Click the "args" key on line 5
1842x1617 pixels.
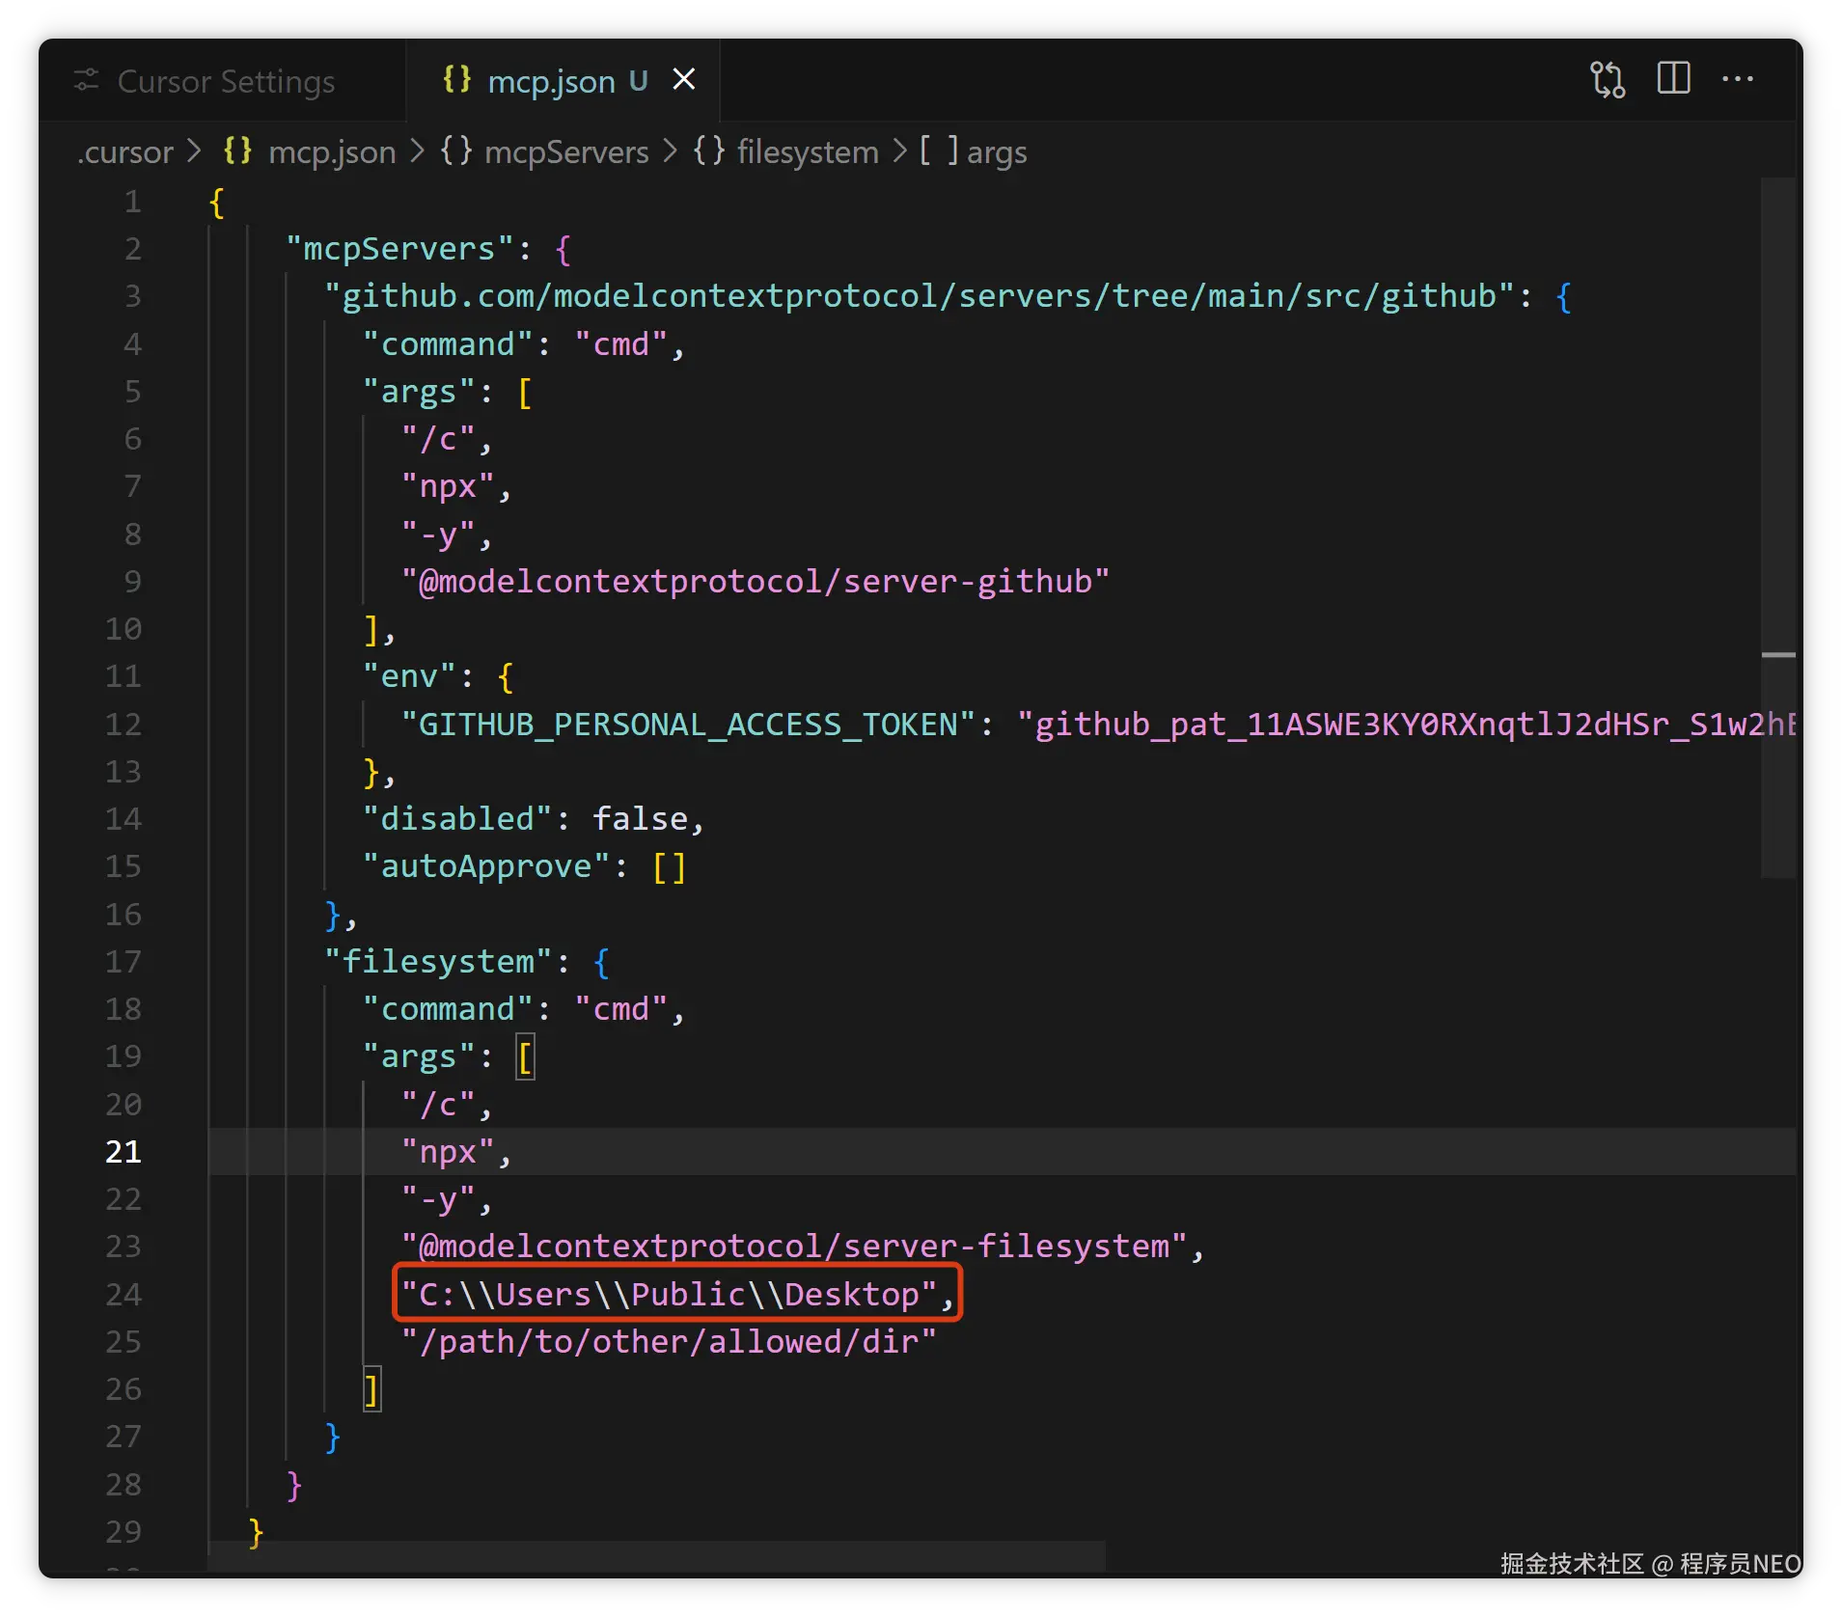[x=419, y=392]
